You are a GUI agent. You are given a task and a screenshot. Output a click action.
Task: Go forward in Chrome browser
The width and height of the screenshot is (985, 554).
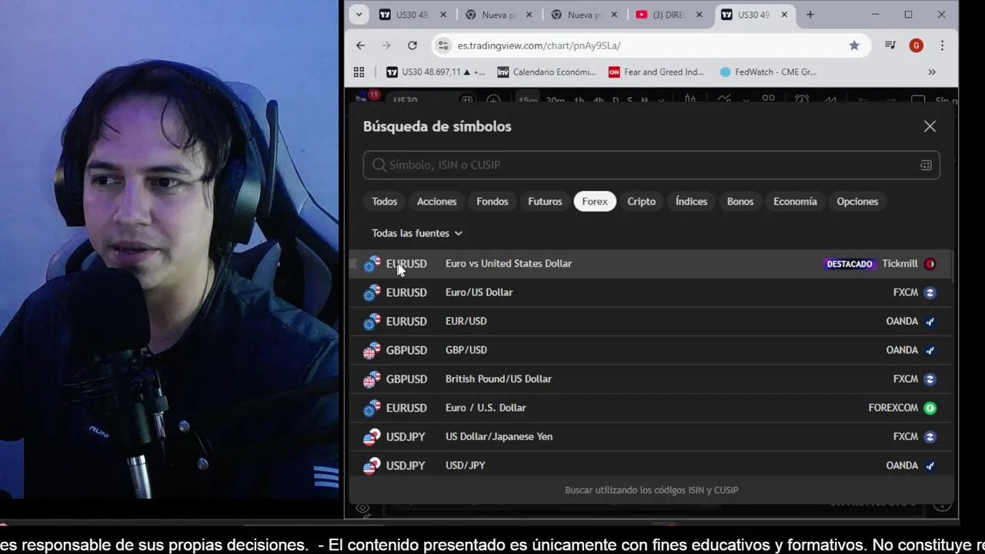386,45
